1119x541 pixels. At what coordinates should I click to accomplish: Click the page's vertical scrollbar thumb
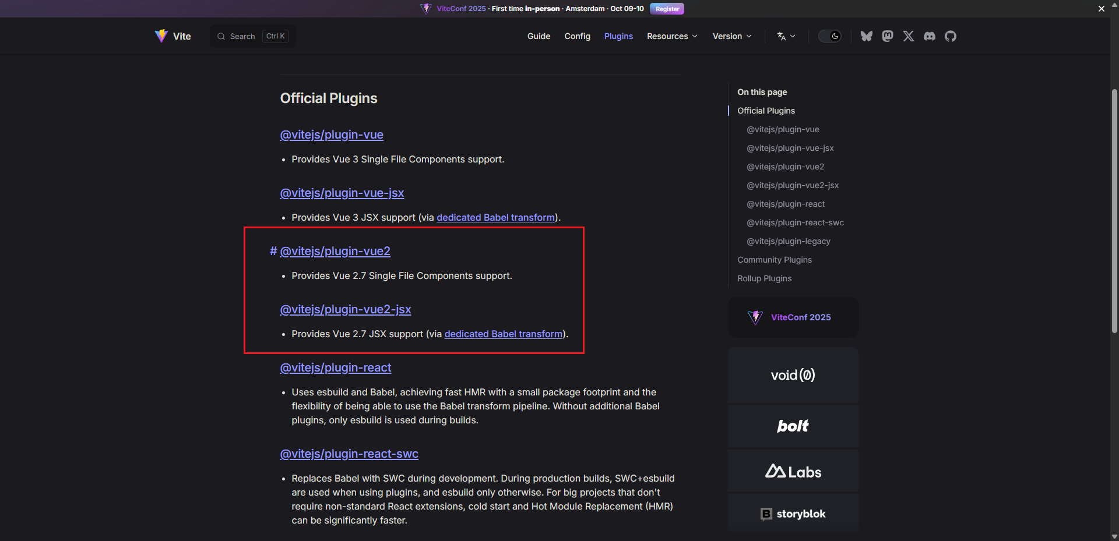pyautogui.click(x=1114, y=210)
